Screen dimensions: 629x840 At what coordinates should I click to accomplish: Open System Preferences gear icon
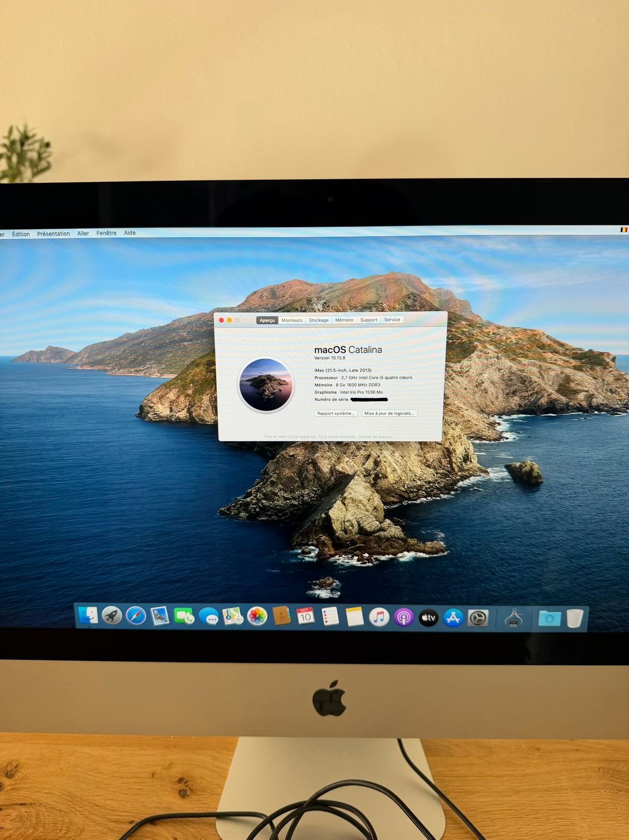click(478, 618)
